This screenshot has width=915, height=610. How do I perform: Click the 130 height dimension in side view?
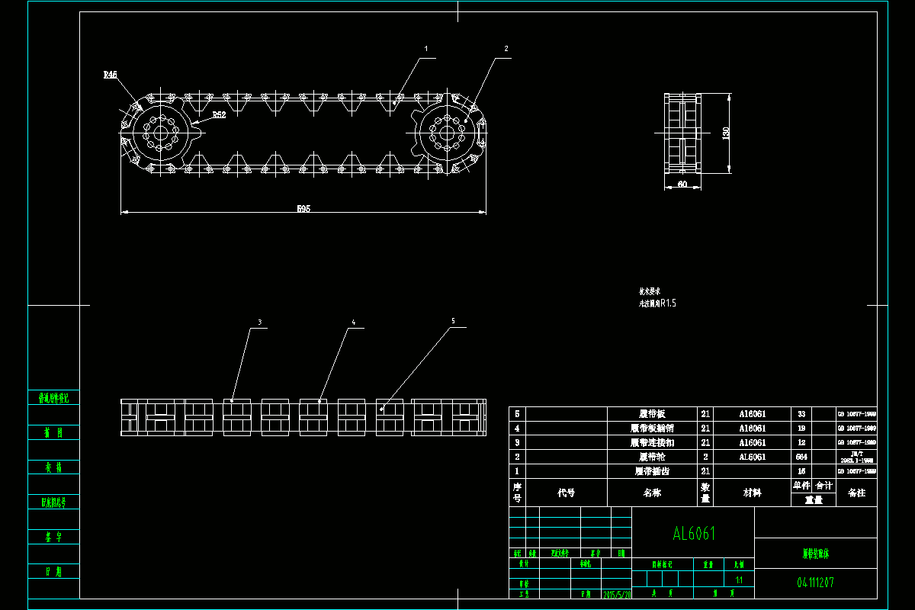[726, 133]
